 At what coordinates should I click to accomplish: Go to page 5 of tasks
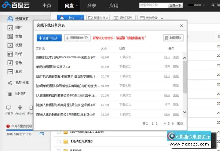pyautogui.click(x=169, y=124)
